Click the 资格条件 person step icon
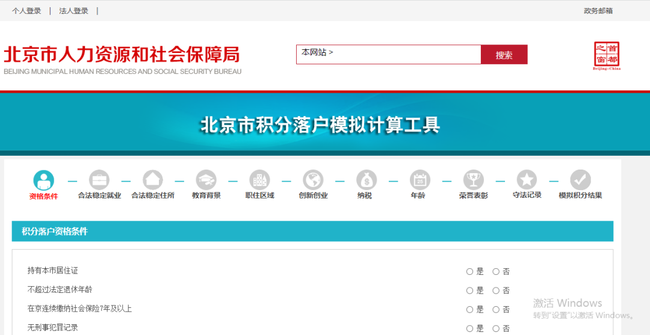650x335 pixels. pyautogui.click(x=43, y=180)
